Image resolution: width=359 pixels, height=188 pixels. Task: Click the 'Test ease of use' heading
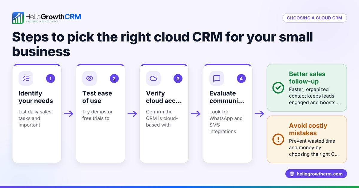pyautogui.click(x=97, y=97)
